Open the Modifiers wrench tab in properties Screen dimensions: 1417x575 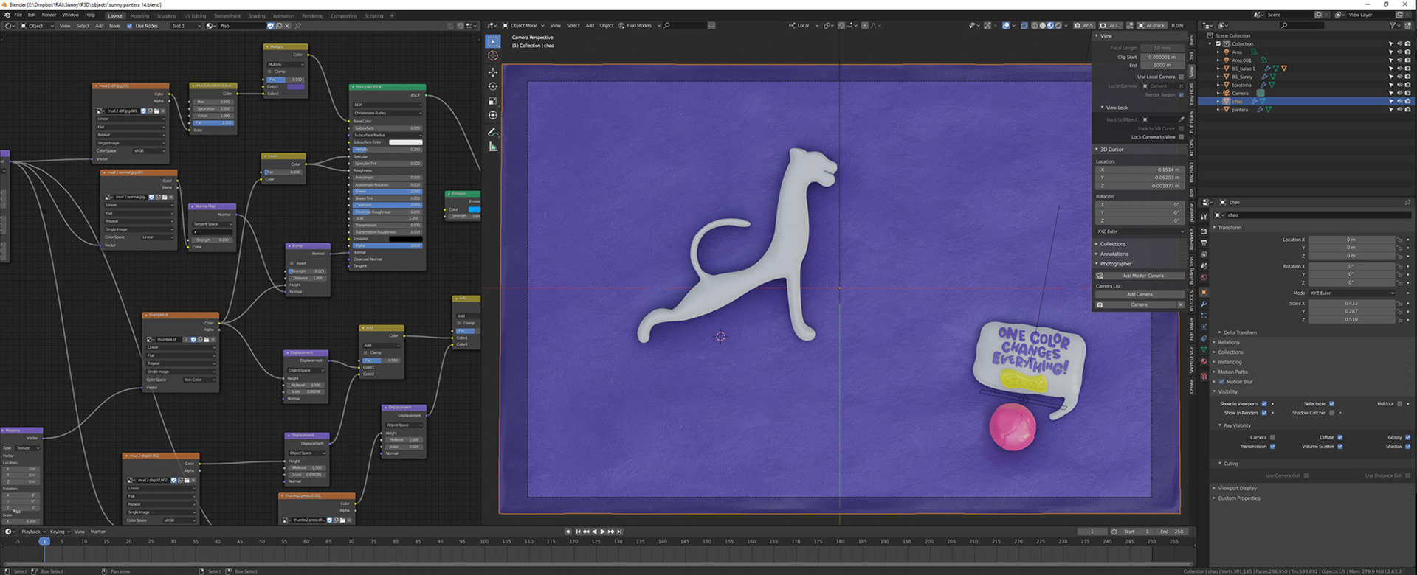click(x=1204, y=304)
